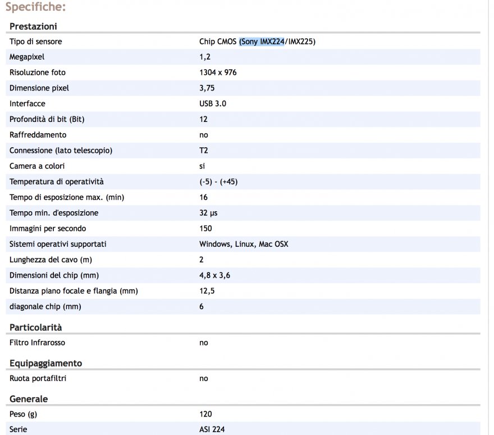Click the ASI 224 series value
This screenshot has height=435, width=494.
(213, 429)
